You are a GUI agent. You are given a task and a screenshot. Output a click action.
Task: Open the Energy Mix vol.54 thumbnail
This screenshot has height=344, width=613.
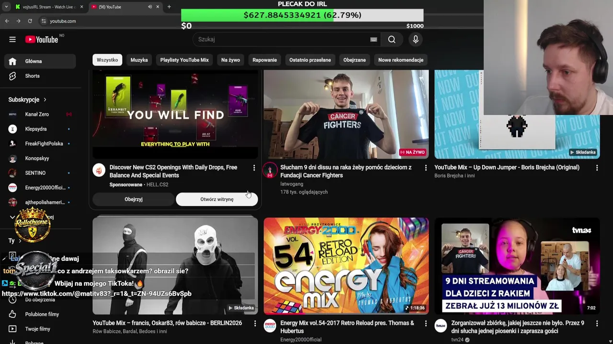(346, 266)
